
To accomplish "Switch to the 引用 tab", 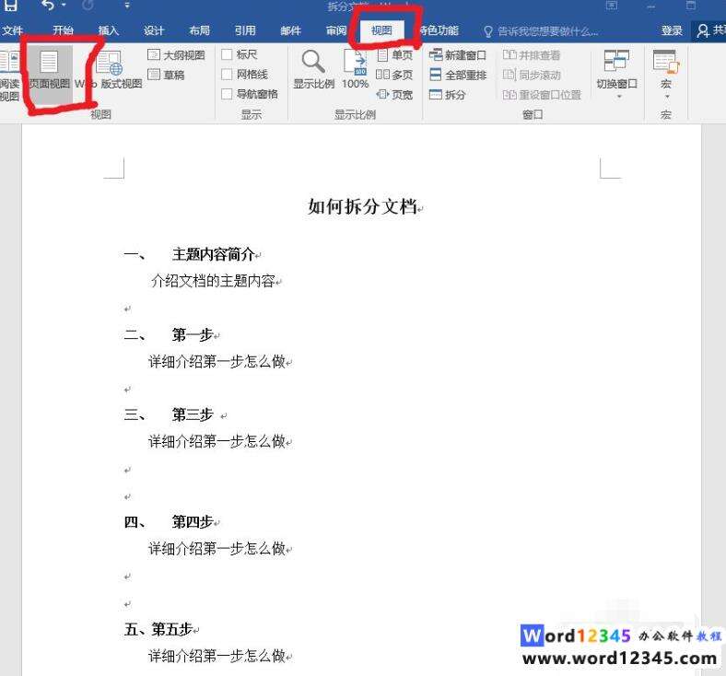I will click(245, 30).
